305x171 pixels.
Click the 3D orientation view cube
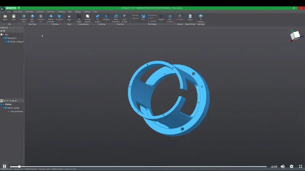tap(295, 35)
